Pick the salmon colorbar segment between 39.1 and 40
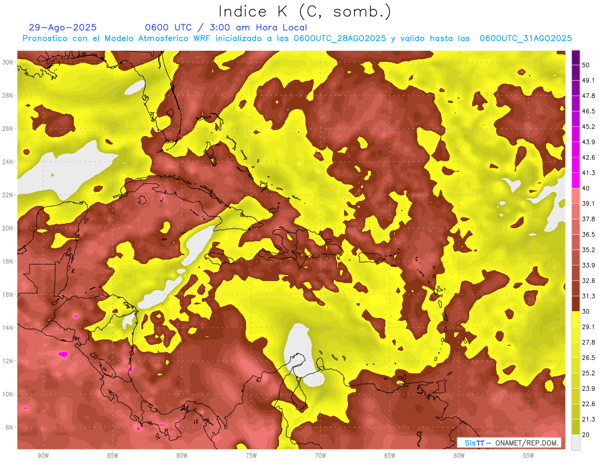The height and width of the screenshot is (462, 599). click(576, 196)
